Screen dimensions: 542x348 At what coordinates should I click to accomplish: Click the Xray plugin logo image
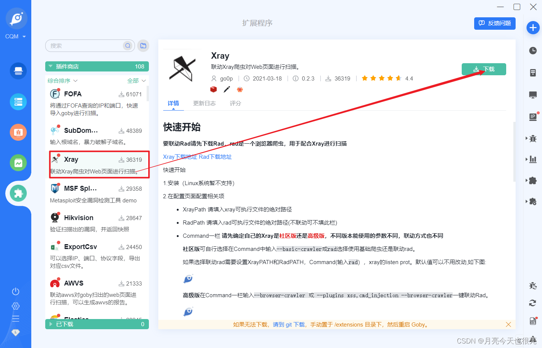click(x=182, y=69)
